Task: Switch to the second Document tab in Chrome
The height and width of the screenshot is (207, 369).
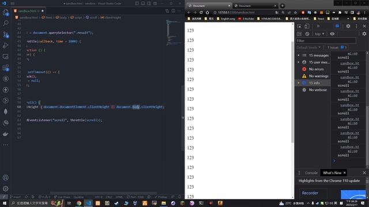Action: 255,6
